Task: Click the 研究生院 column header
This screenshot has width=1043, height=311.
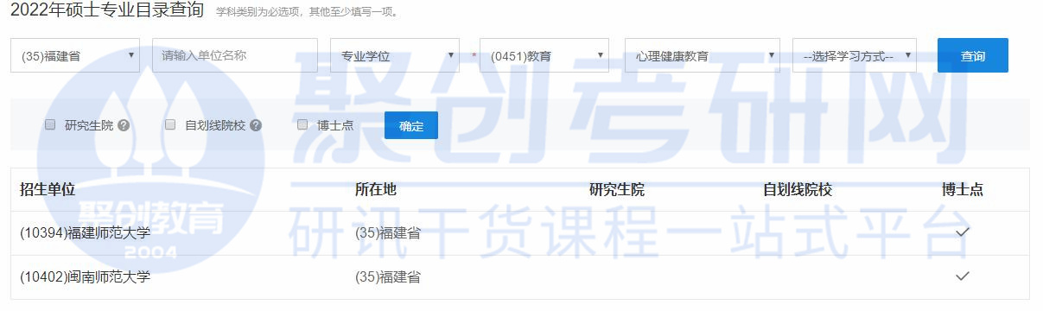Action: 617,189
